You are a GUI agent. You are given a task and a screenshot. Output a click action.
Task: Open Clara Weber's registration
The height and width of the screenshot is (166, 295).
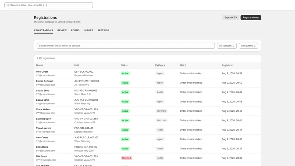pos(147,111)
